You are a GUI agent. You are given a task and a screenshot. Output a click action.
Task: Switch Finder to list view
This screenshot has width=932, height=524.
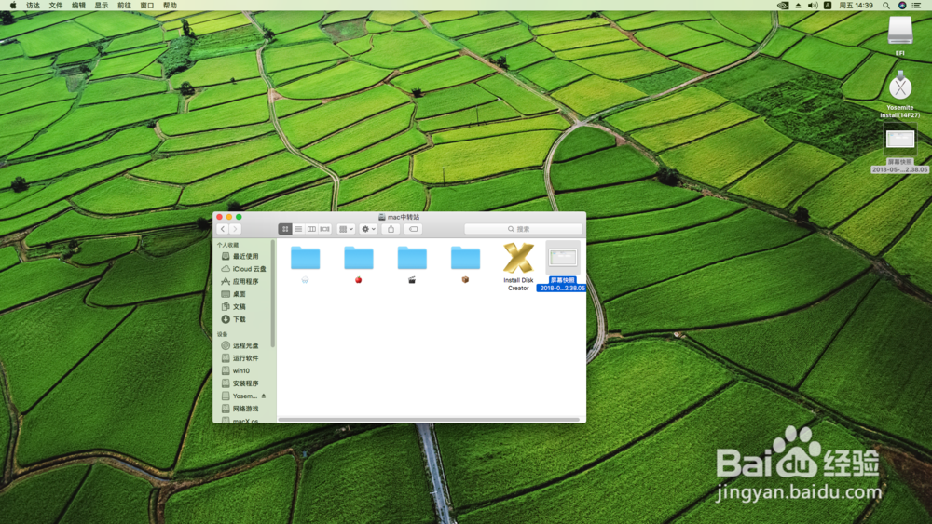298,229
